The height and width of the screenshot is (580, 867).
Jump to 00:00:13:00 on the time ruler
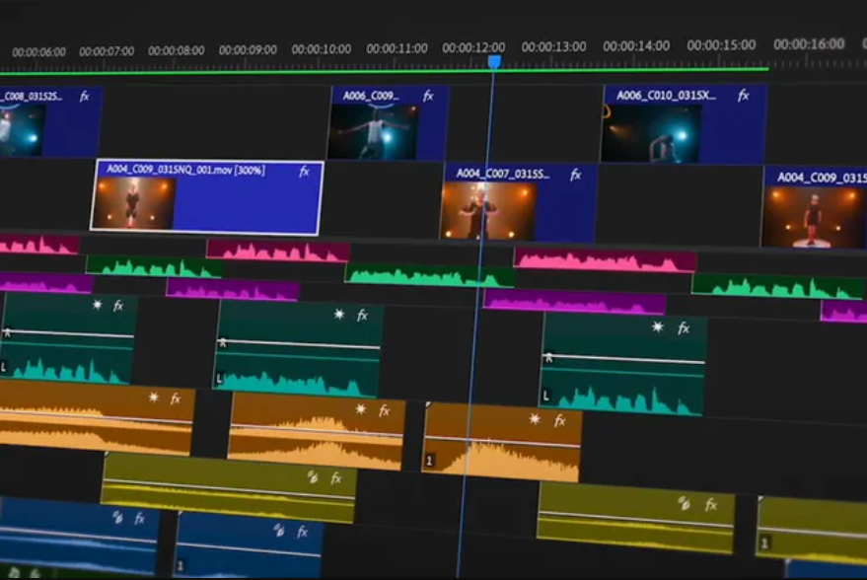553,47
